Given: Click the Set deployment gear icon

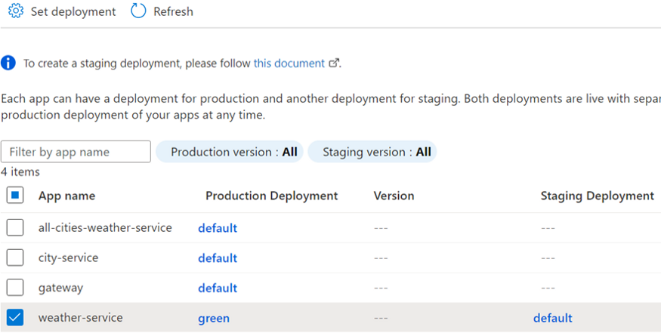Looking at the screenshot, I should pyautogui.click(x=16, y=11).
